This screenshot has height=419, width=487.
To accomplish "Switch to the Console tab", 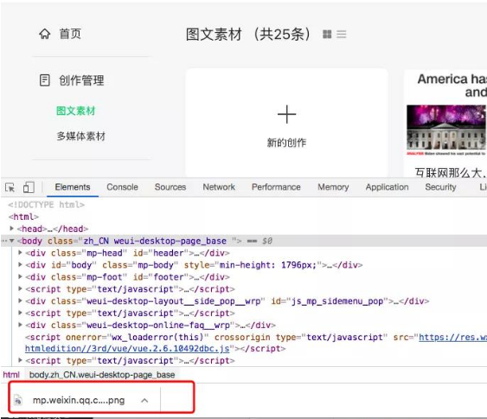I will (122, 187).
